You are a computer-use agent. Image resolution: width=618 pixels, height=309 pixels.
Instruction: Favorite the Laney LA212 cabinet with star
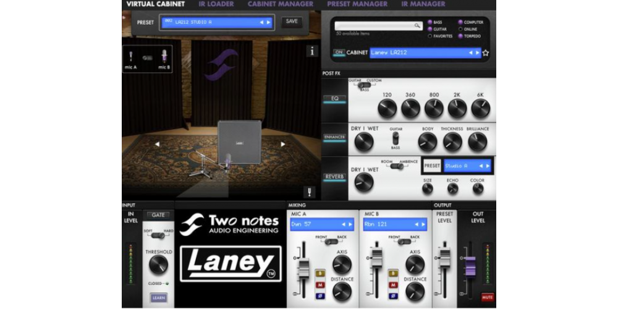[x=486, y=53]
